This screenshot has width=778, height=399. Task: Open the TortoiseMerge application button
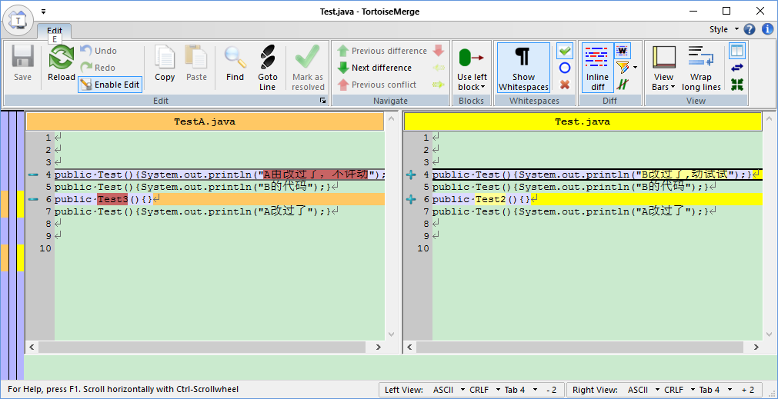pyautogui.click(x=18, y=20)
